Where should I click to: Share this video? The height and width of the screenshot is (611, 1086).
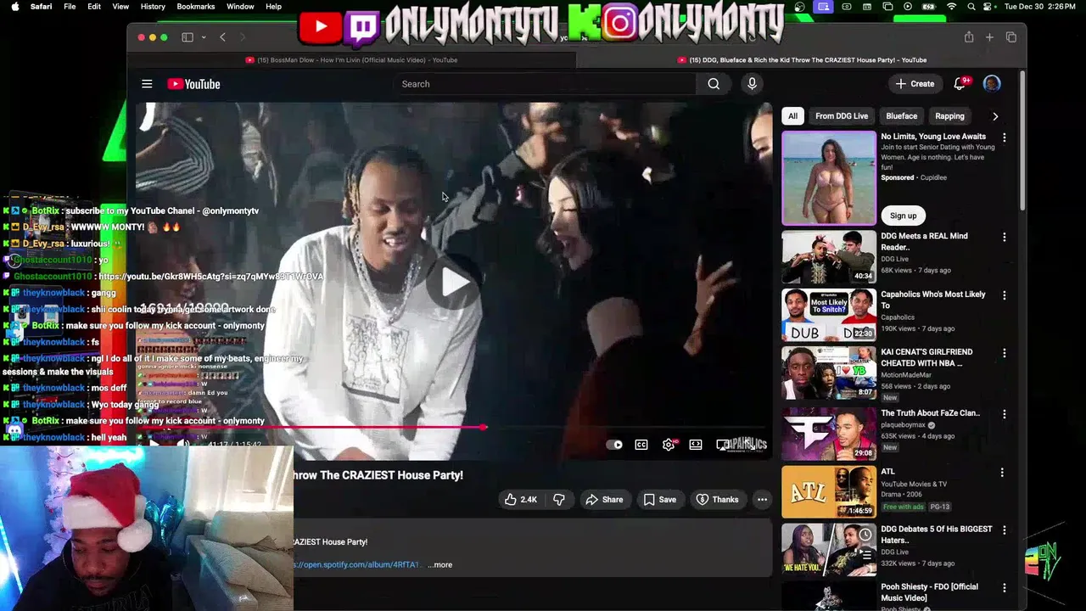(604, 500)
